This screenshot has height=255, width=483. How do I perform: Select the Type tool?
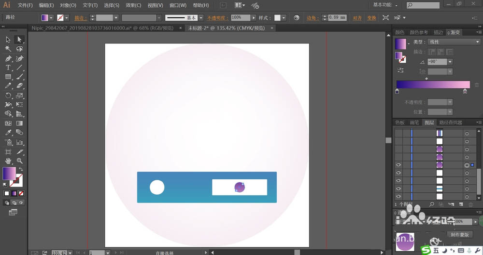pyautogui.click(x=8, y=67)
